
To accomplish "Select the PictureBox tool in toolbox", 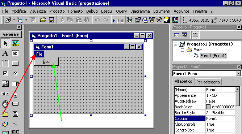I will (15, 43).
